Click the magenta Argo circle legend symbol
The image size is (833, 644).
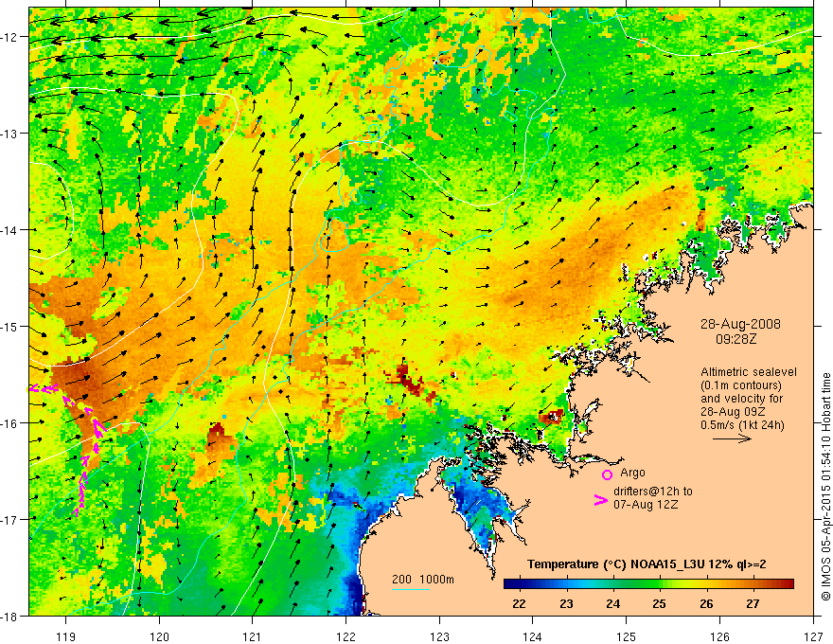[x=607, y=474]
